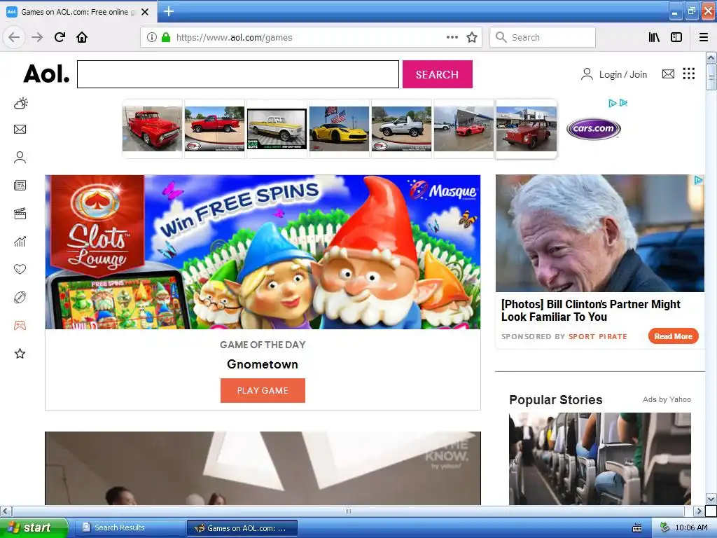
Task: Click the SPORT PIRATE sponsor link
Action: pyautogui.click(x=598, y=337)
